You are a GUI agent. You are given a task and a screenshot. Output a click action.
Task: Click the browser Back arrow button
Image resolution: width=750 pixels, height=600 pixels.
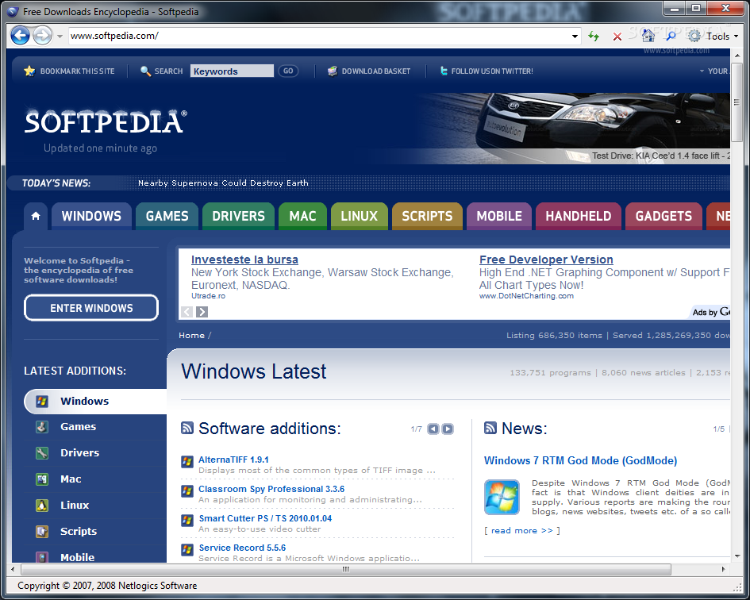pyautogui.click(x=20, y=36)
